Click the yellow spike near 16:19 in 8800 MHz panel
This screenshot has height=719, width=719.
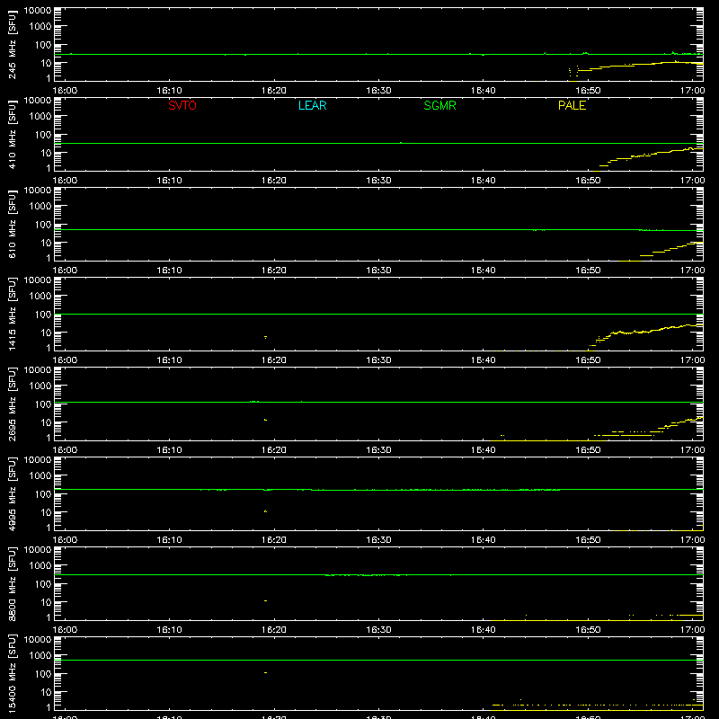(265, 600)
